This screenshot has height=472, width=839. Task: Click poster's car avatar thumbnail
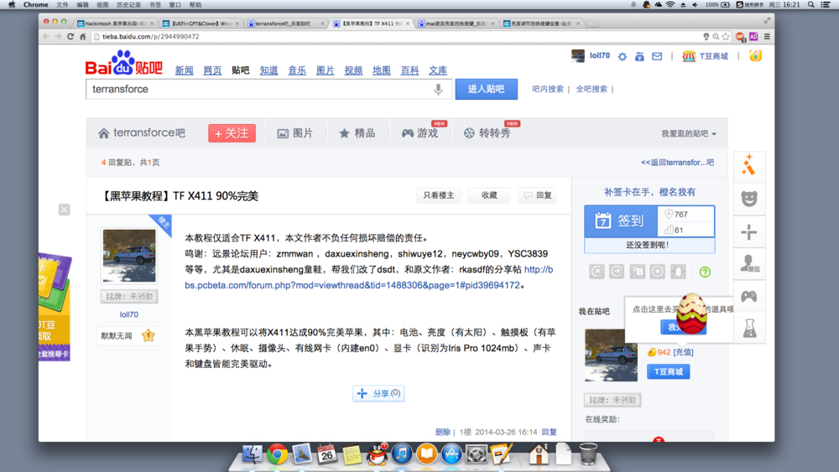tap(129, 256)
